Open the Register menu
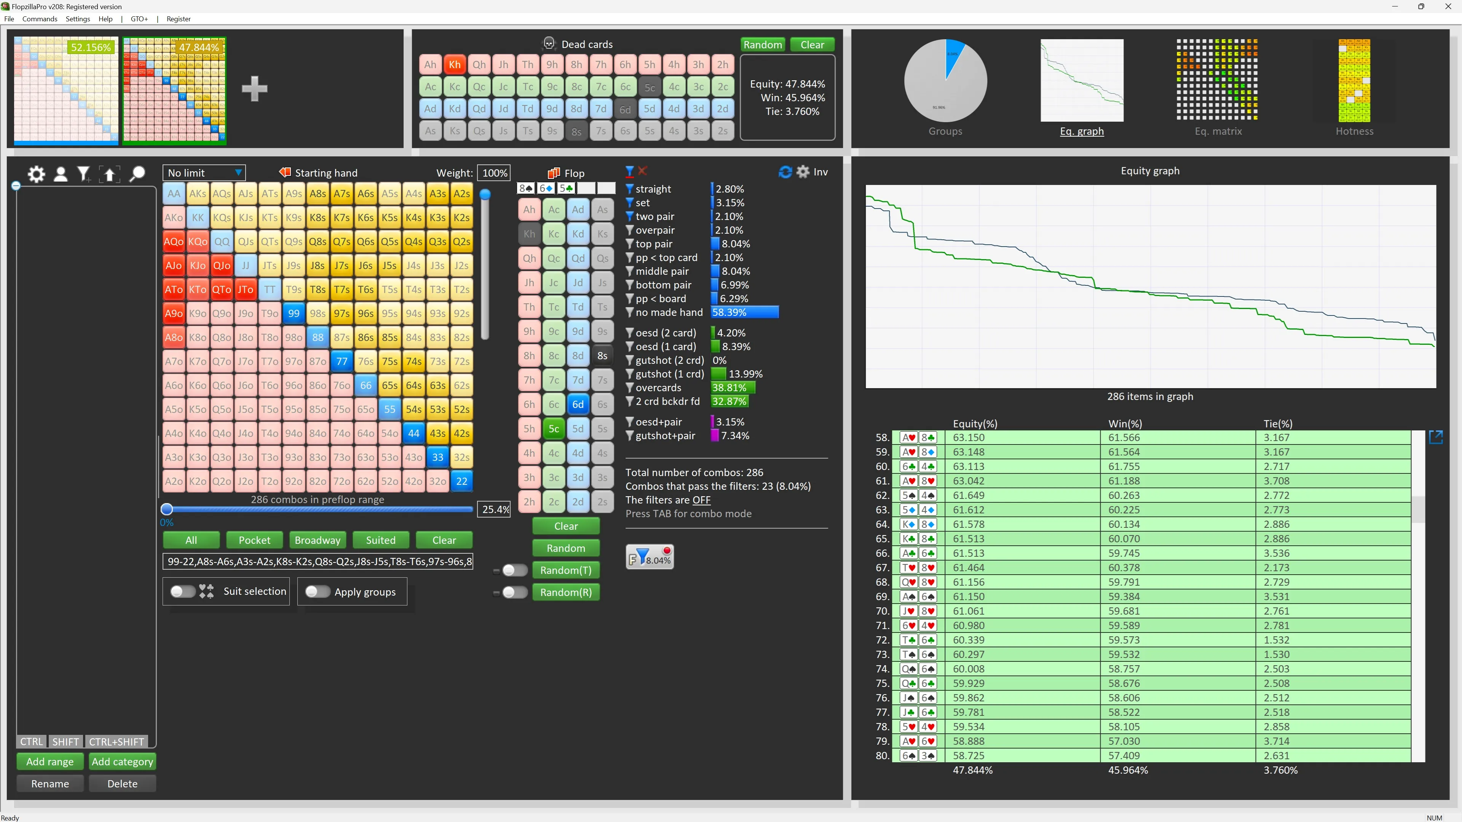Screen dimensions: 1462x822 click(179, 19)
